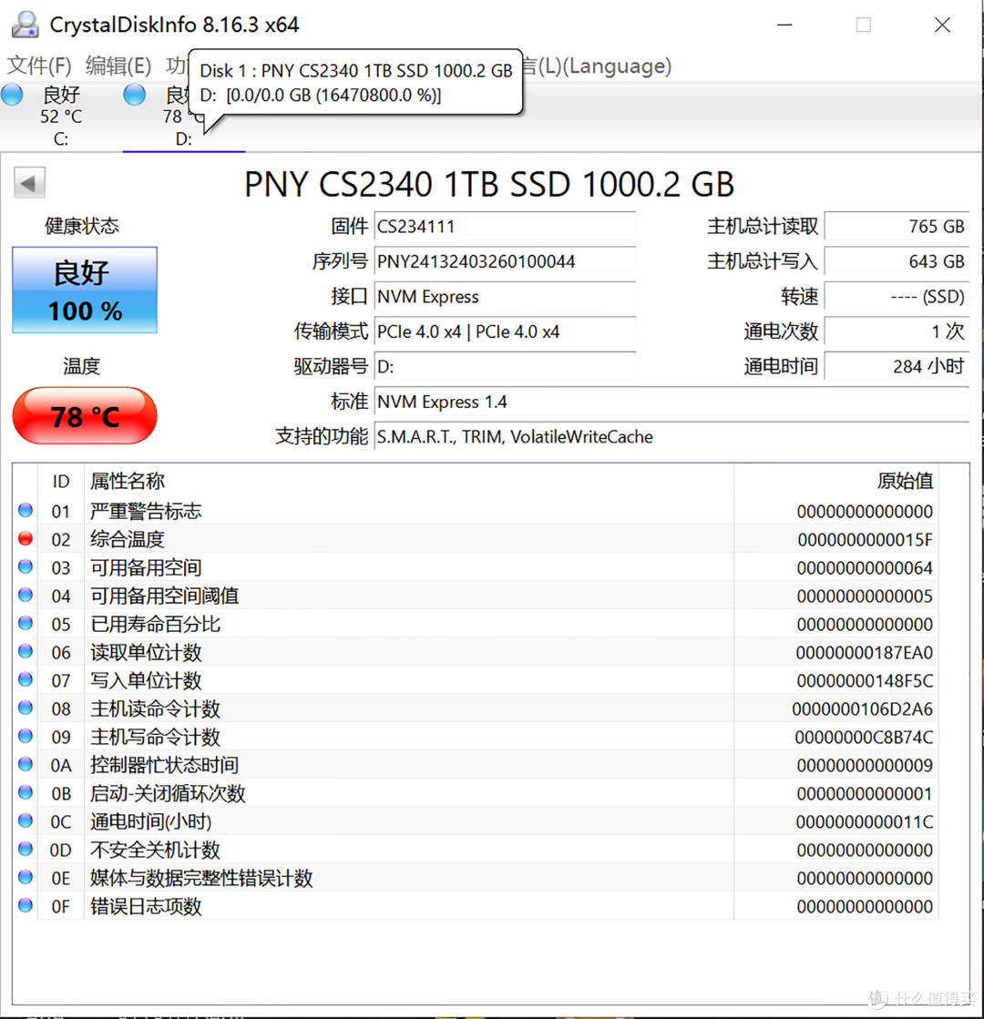This screenshot has height=1019, width=984.
Task: Click the red indicator beside 综合温度 attribute
Action: (x=25, y=538)
